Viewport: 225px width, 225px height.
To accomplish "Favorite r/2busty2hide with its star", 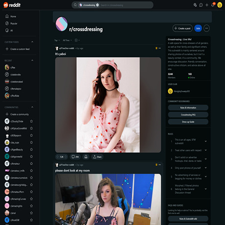I will coord(31,121).
